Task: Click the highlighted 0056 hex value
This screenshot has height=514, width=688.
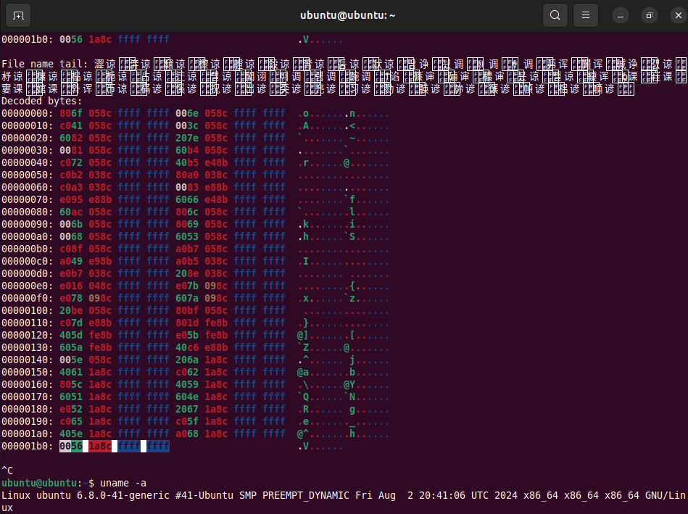Action: [x=71, y=446]
